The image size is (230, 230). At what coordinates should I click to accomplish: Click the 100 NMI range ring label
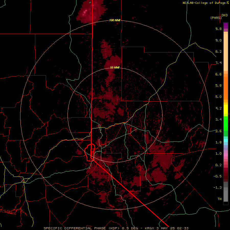(115, 20)
